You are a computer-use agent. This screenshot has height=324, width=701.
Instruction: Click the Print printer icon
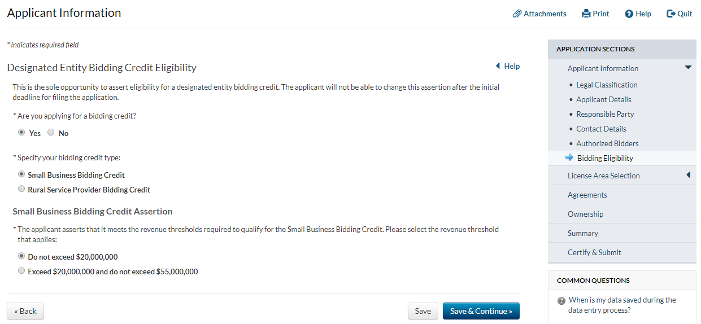586,14
